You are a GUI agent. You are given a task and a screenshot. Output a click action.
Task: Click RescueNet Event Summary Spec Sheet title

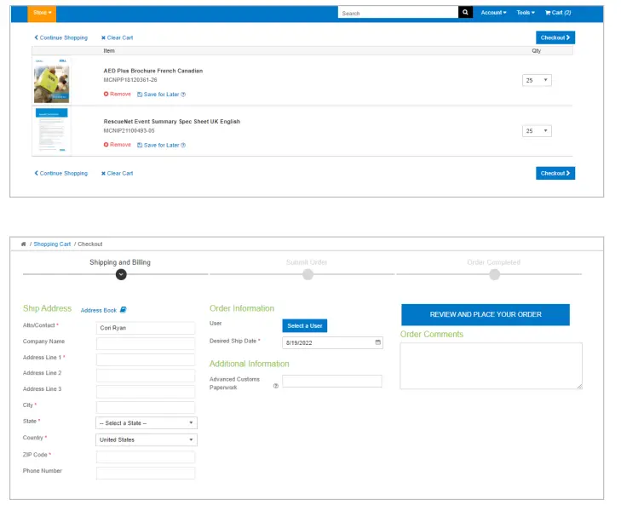171,122
